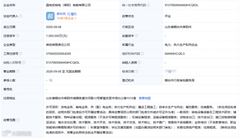This screenshot has height=138, width=240.
Task: Click the 曾用名 field label
Action: point(8,89)
